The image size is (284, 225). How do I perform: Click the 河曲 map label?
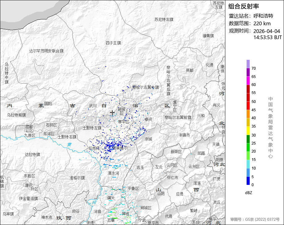click(x=98, y=211)
